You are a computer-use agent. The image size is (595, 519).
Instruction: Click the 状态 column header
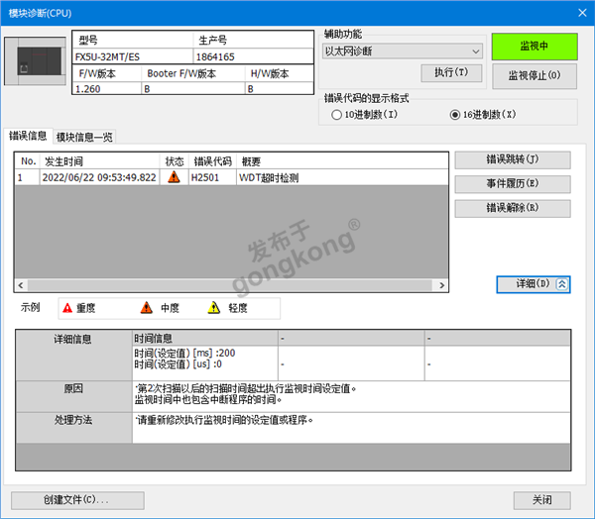click(175, 161)
